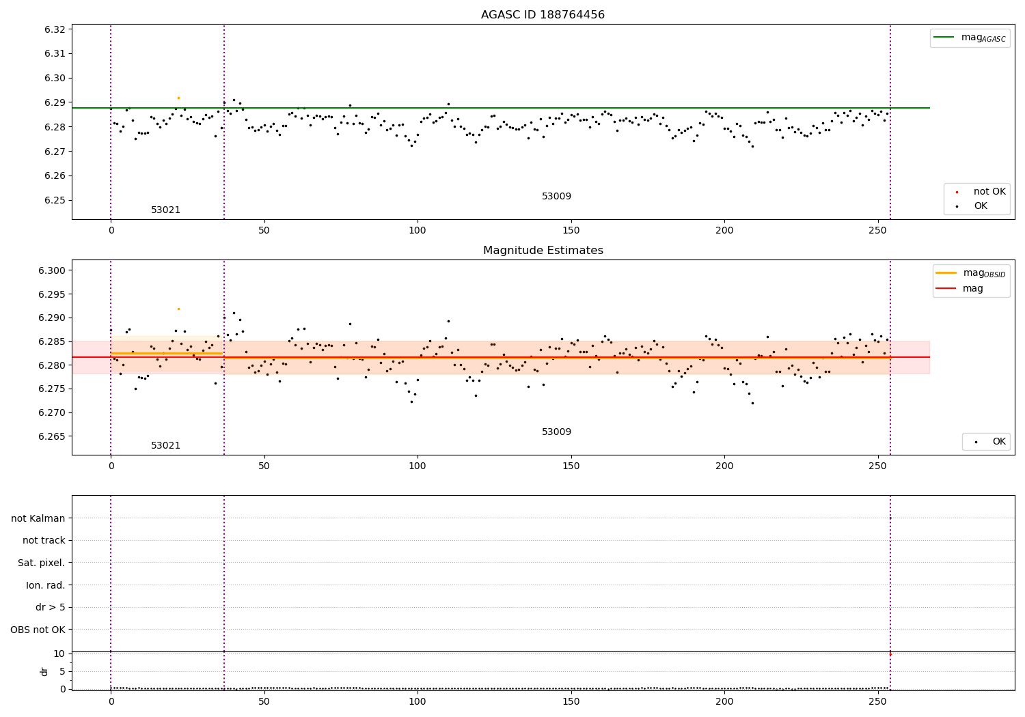Click the mag AGASC legend entry
Screen dimensions: 1025x717
(970, 38)
